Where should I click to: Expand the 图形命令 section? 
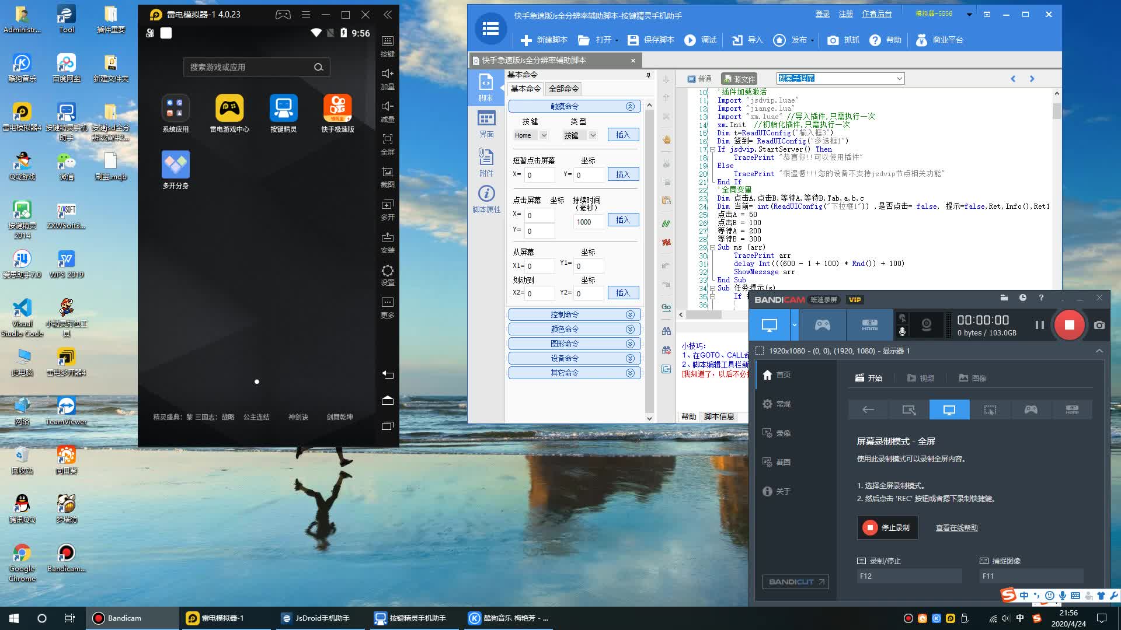coord(575,344)
